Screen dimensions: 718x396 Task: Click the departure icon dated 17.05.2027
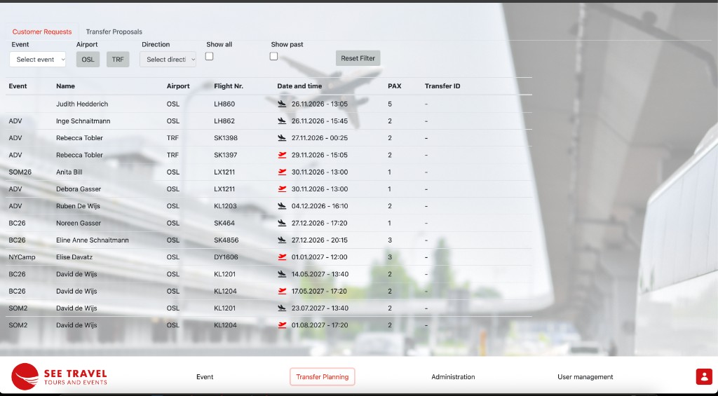point(282,291)
